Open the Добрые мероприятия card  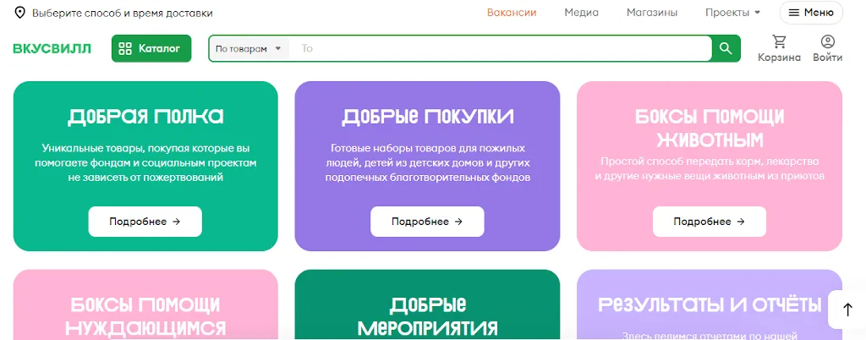click(427, 315)
